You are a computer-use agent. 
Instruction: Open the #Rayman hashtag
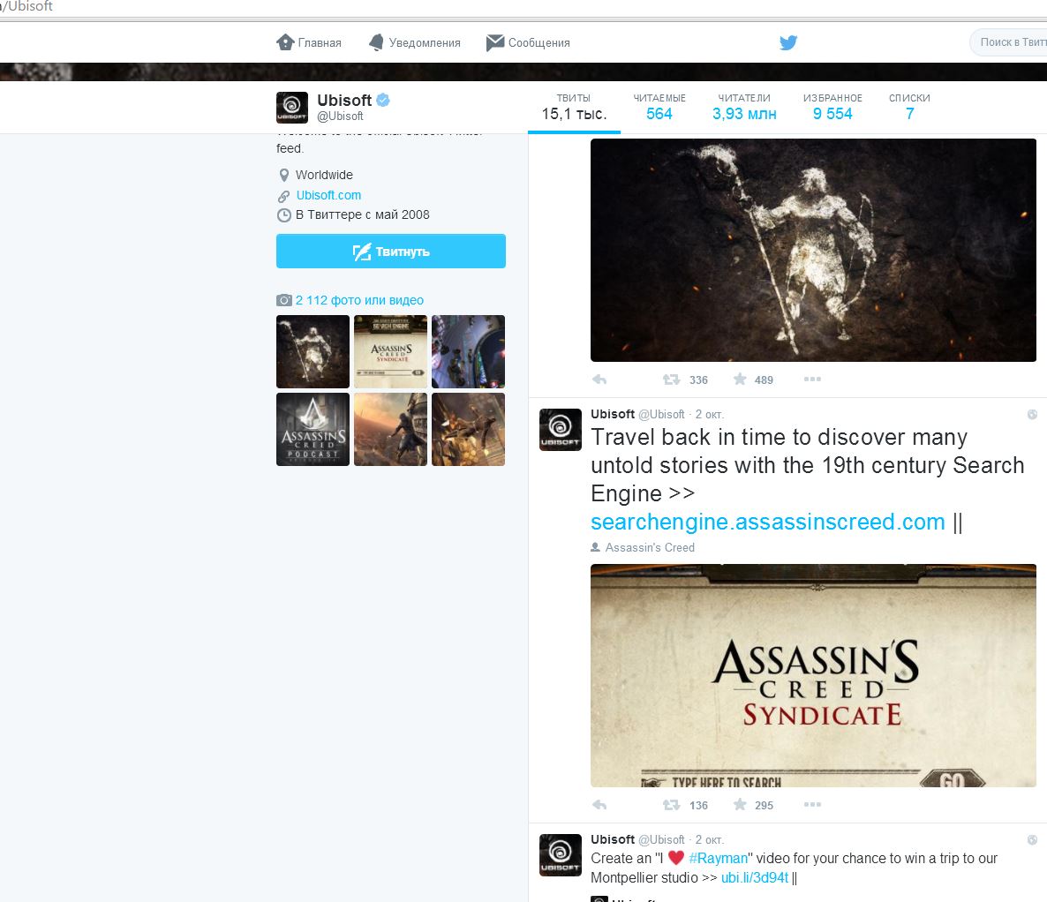tap(719, 858)
